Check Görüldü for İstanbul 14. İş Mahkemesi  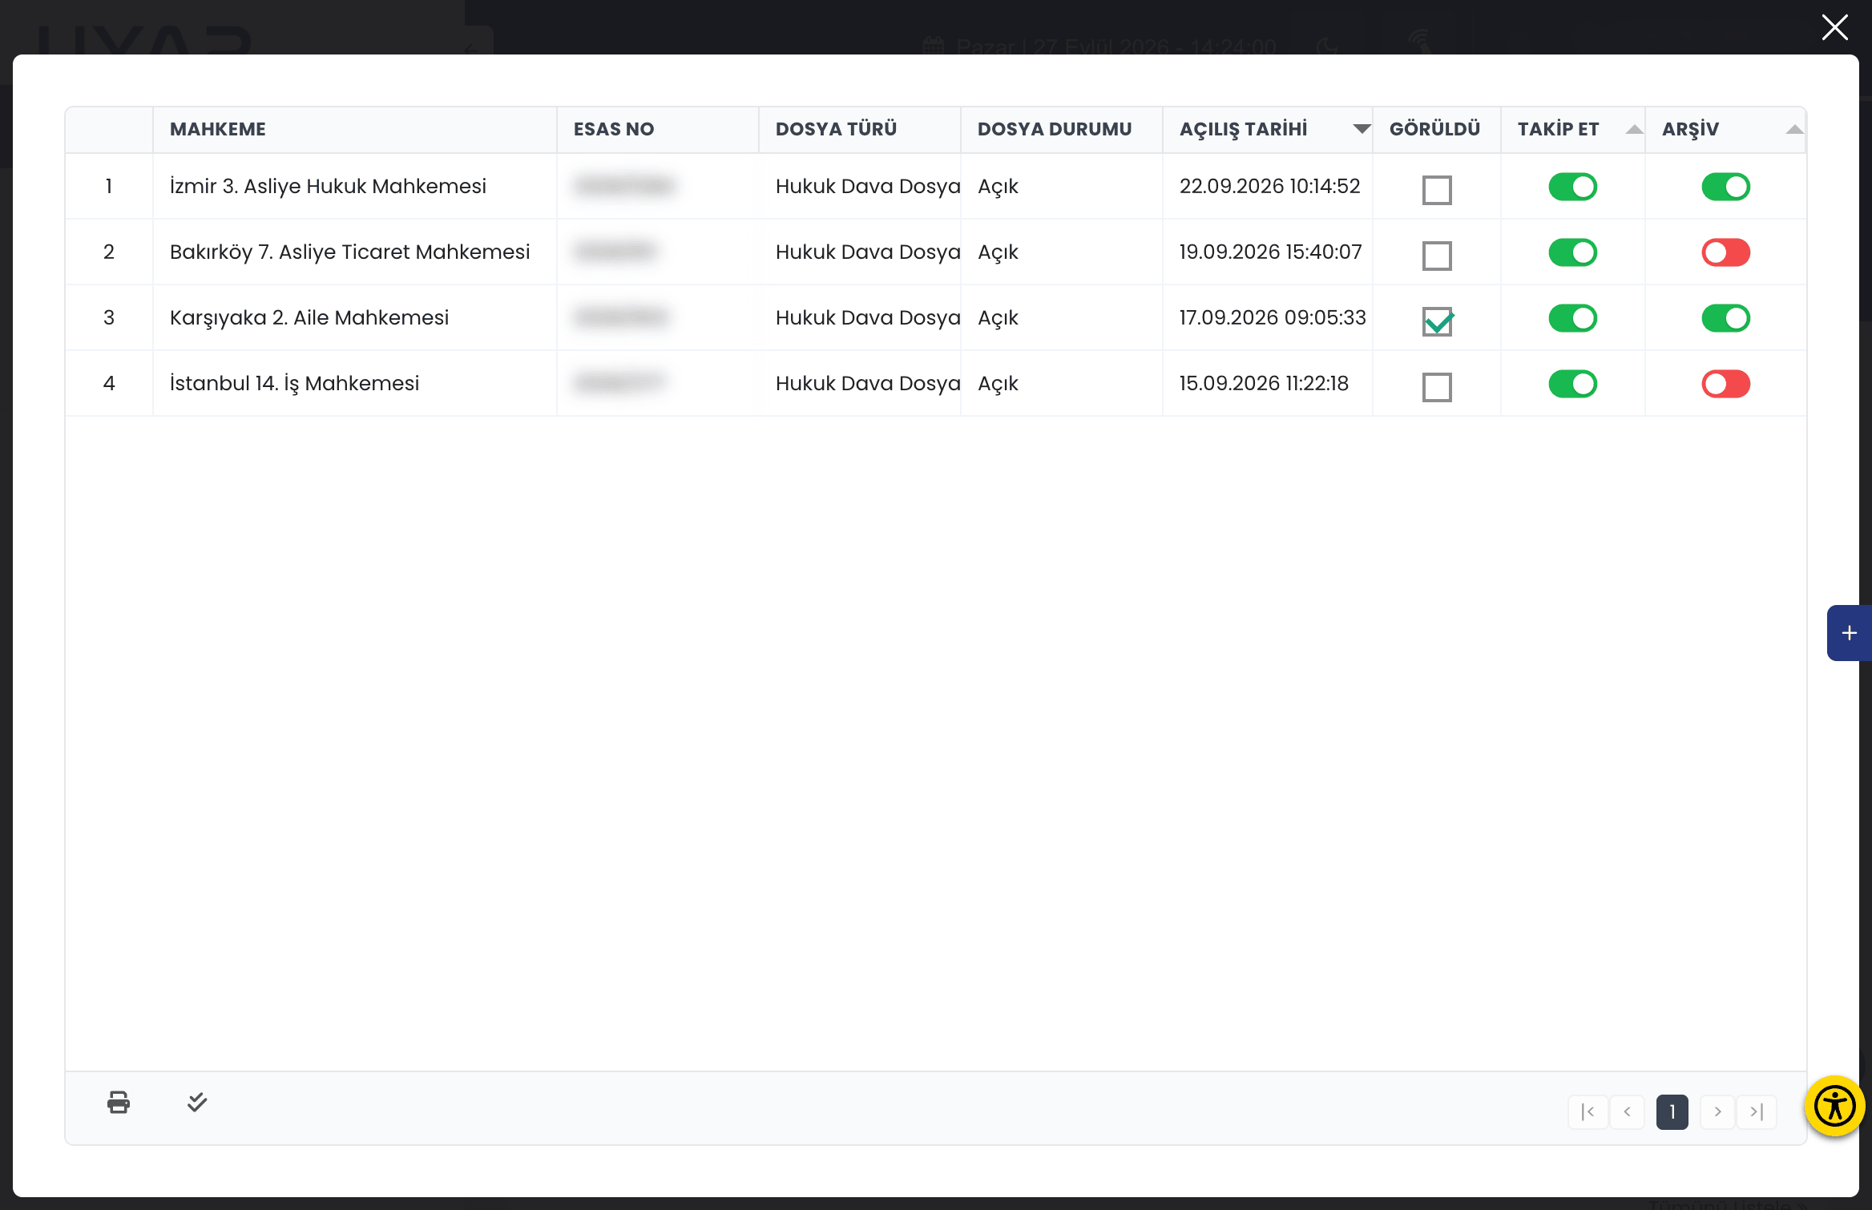(1437, 387)
